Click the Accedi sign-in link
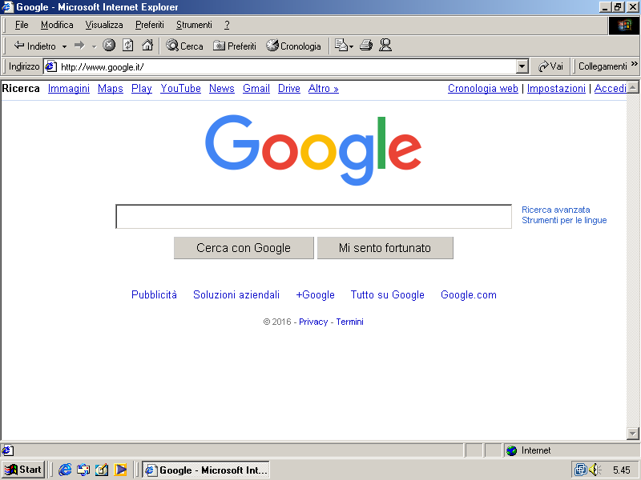 pos(611,89)
